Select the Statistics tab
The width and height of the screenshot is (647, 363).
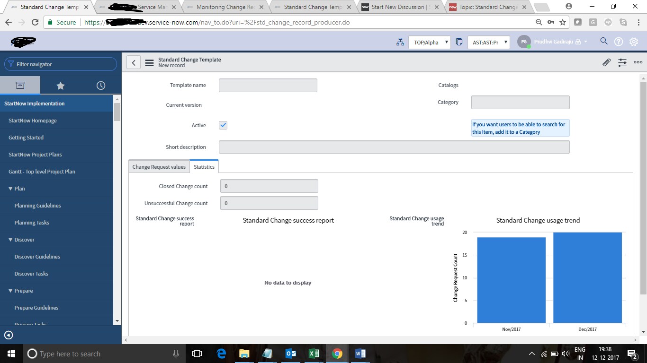[x=204, y=166]
